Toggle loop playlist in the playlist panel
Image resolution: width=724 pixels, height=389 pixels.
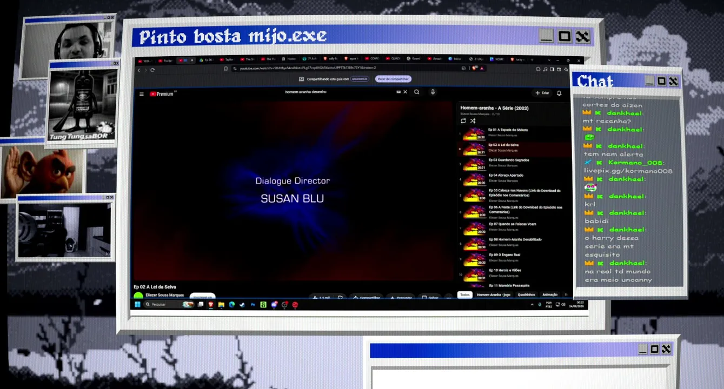tap(463, 120)
